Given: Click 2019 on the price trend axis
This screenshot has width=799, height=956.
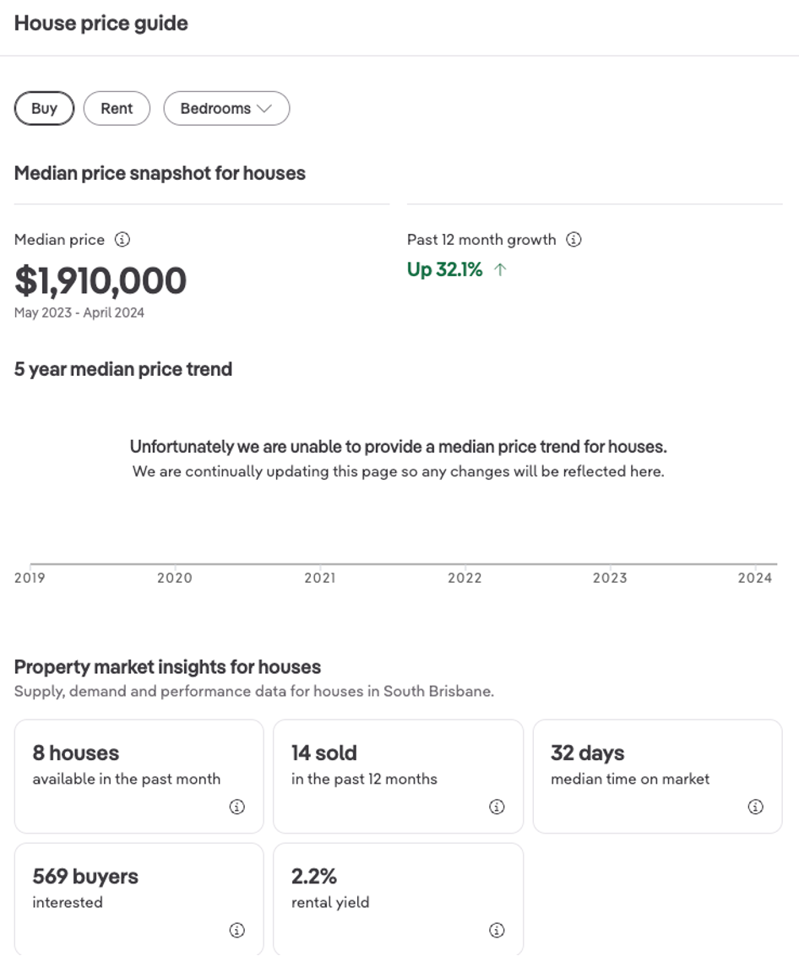Looking at the screenshot, I should (30, 578).
